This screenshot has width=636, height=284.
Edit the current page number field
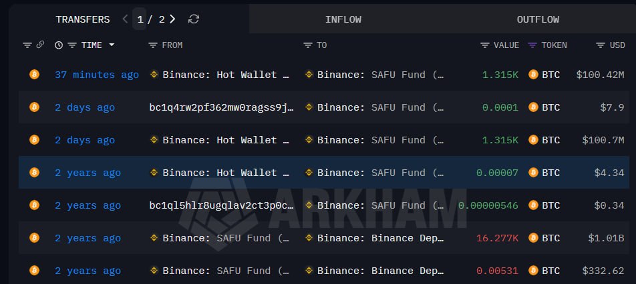140,19
